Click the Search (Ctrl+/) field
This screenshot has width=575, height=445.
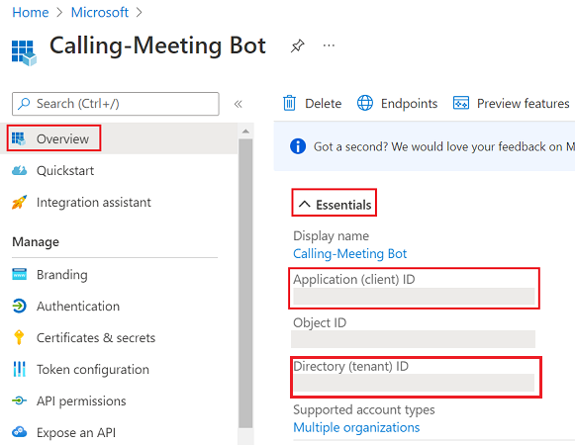(x=116, y=104)
